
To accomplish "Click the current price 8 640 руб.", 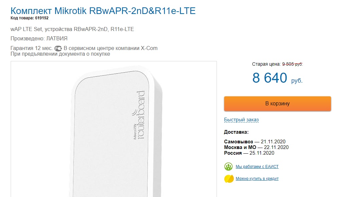I will click(277, 78).
